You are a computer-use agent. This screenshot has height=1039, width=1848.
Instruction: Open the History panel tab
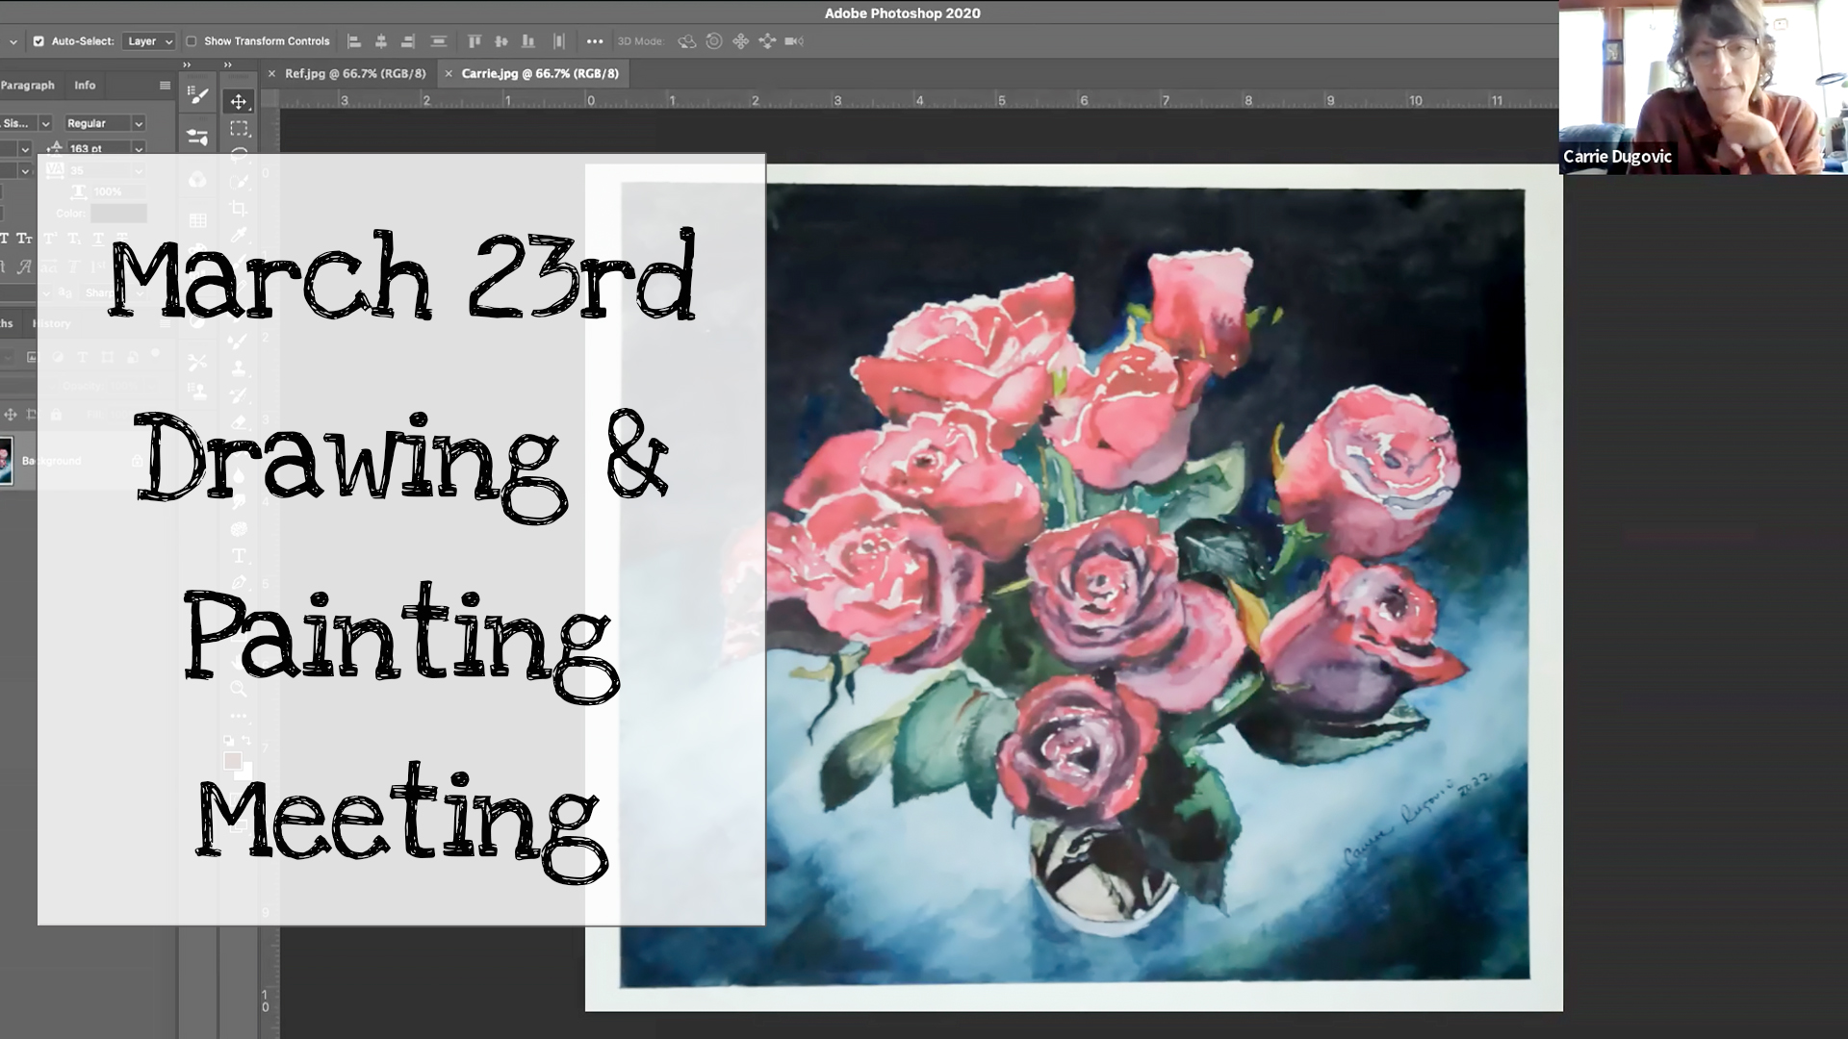(52, 324)
